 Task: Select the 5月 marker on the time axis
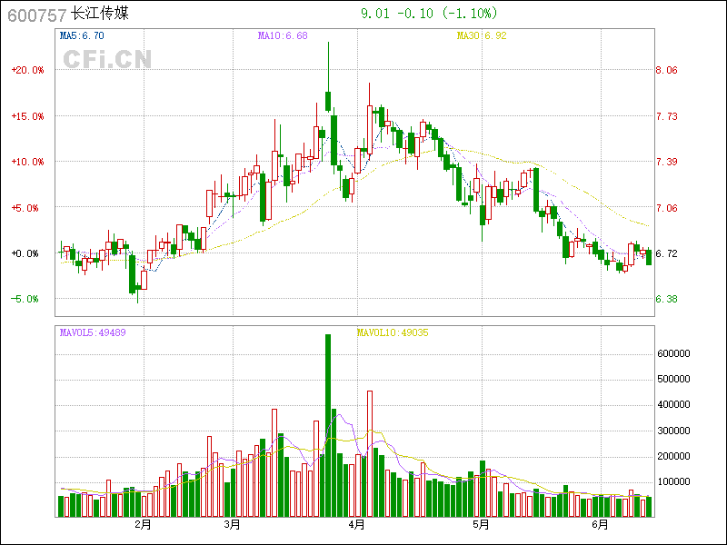click(x=481, y=525)
